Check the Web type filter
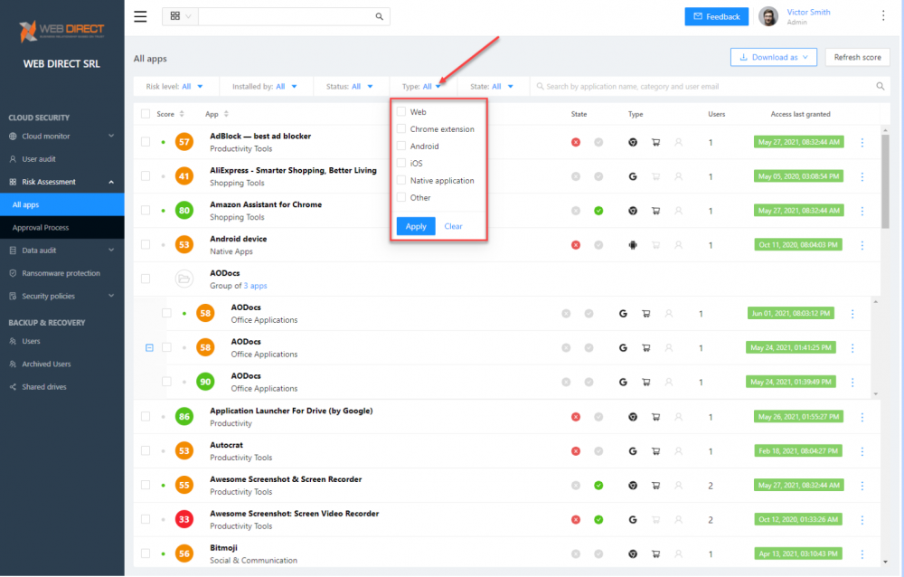This screenshot has width=904, height=577. pyautogui.click(x=401, y=112)
